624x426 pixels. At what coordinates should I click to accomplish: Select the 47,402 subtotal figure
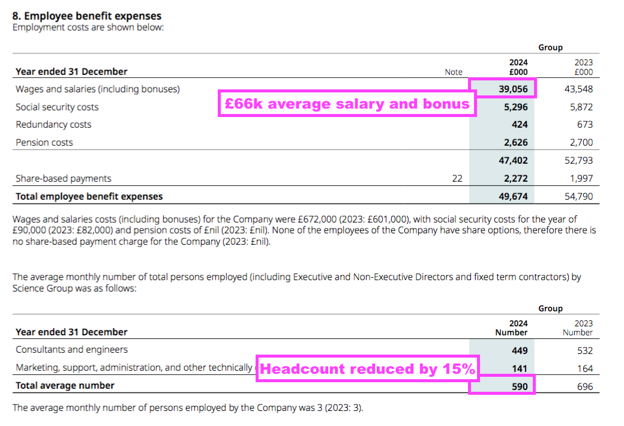(513, 161)
